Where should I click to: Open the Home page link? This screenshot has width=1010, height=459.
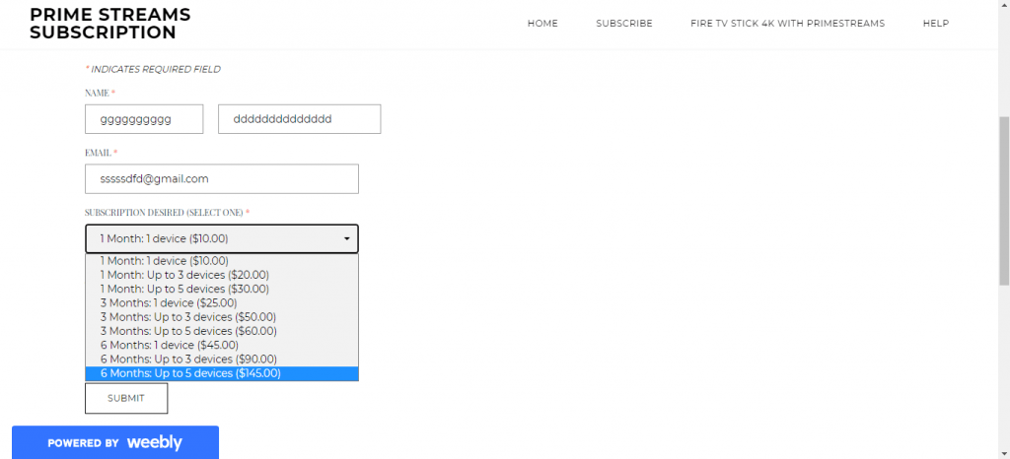542,23
